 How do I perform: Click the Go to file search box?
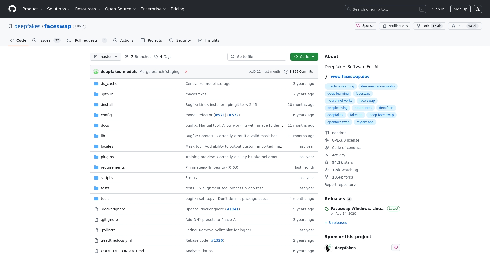pyautogui.click(x=257, y=57)
